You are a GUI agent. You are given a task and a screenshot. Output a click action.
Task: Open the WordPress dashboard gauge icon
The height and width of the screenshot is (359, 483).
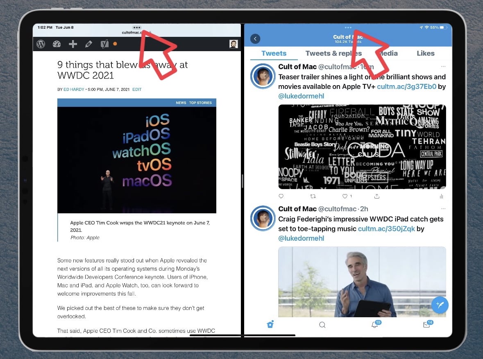point(57,44)
